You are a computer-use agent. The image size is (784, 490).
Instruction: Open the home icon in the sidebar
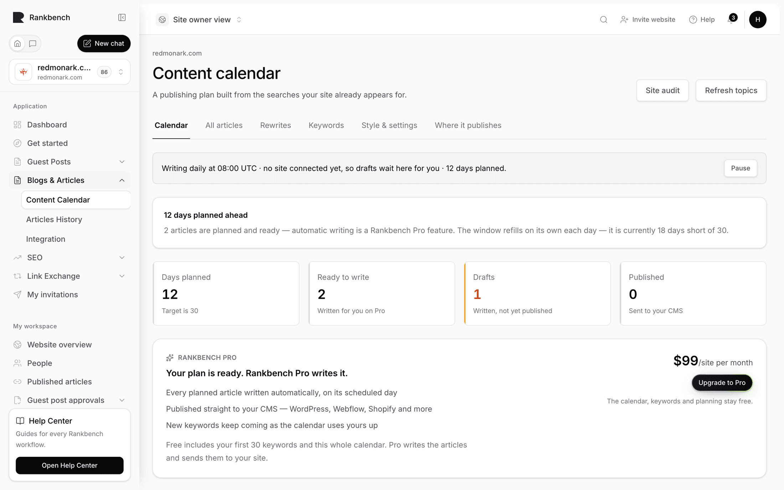tap(17, 43)
